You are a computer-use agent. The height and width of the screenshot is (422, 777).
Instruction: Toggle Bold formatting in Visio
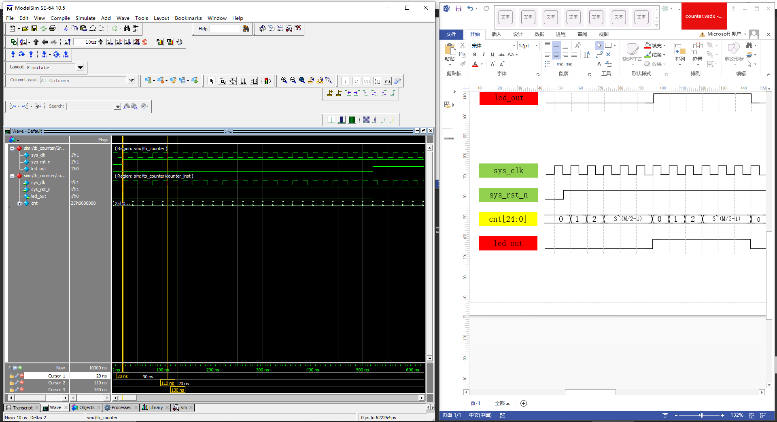(475, 55)
